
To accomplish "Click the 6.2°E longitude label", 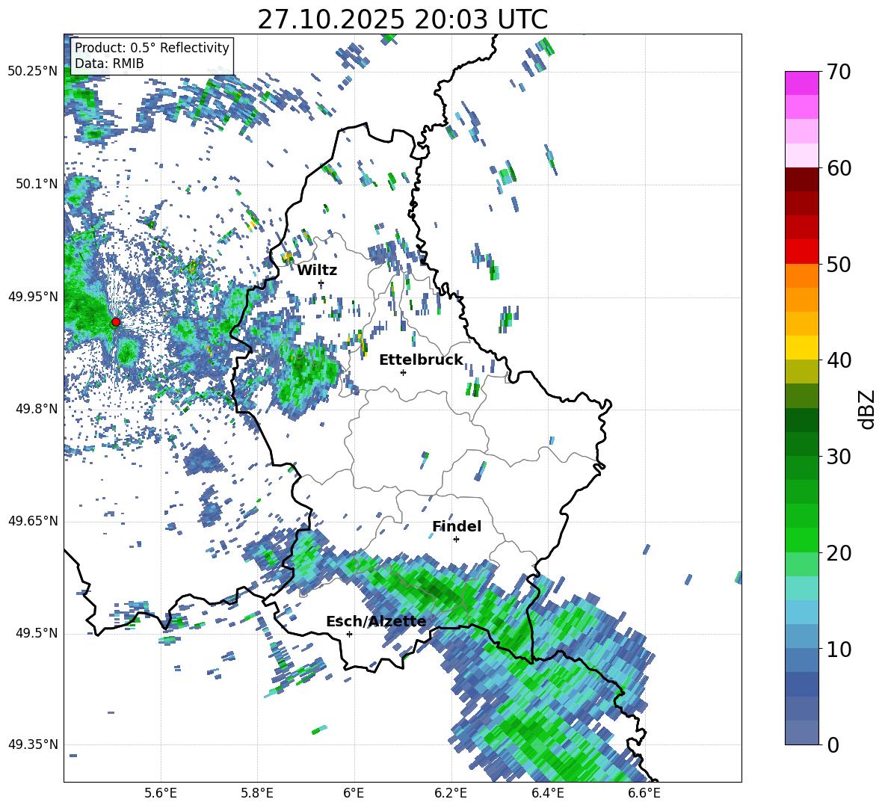I will point(451,793).
